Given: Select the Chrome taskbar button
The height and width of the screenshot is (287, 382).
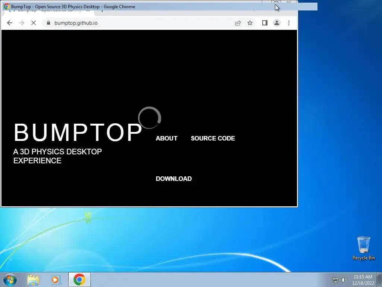Looking at the screenshot, I should [x=79, y=280].
